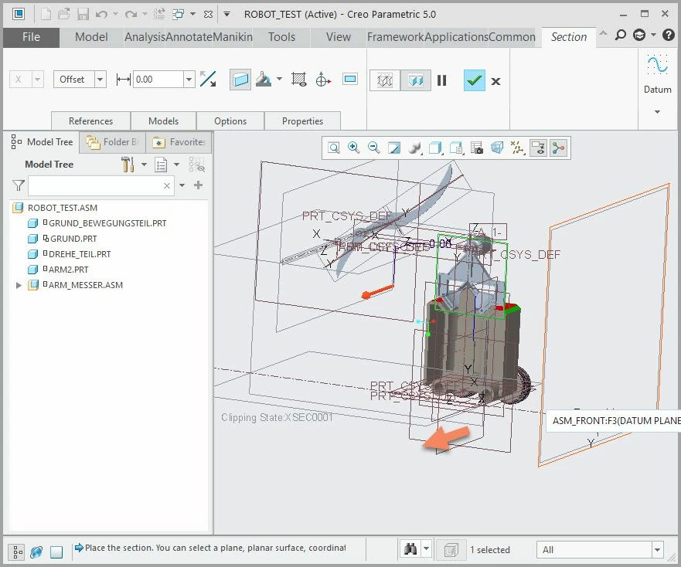This screenshot has width=681, height=567.
Task: Toggle the preview with clipping icon
Action: coord(416,80)
